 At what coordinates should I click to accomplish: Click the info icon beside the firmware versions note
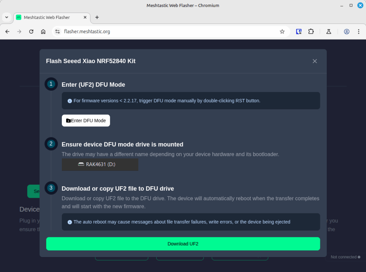point(70,101)
